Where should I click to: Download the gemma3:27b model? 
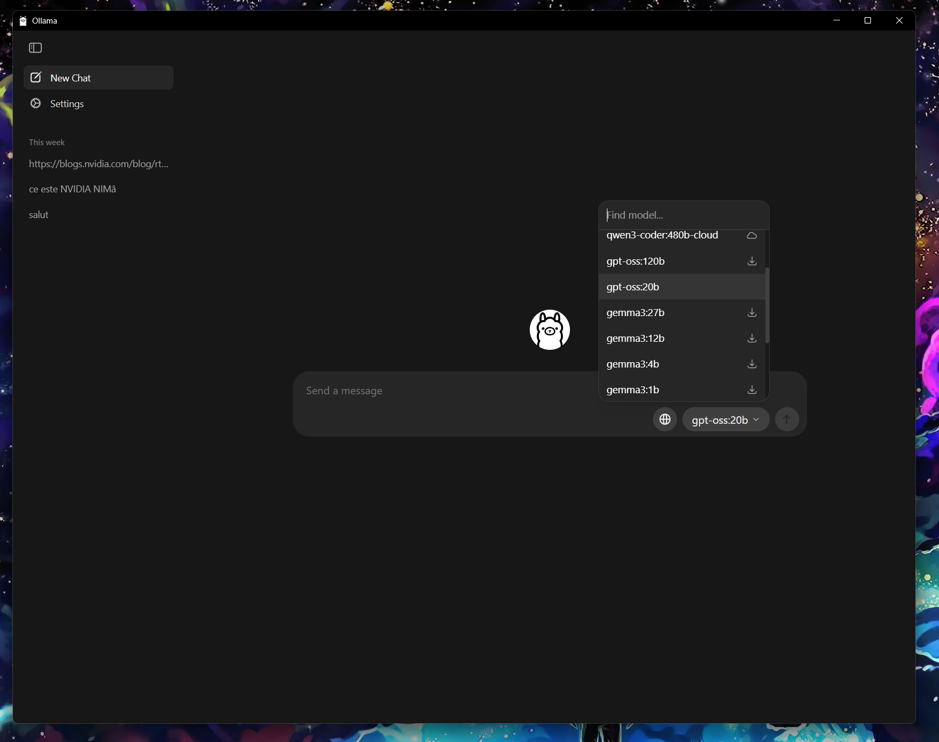pyautogui.click(x=752, y=313)
